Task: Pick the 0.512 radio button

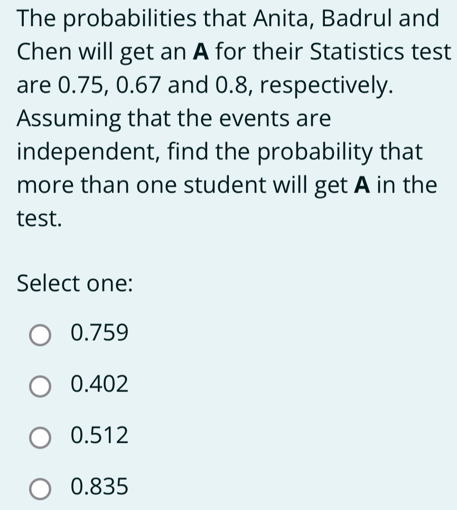Action: [x=41, y=437]
